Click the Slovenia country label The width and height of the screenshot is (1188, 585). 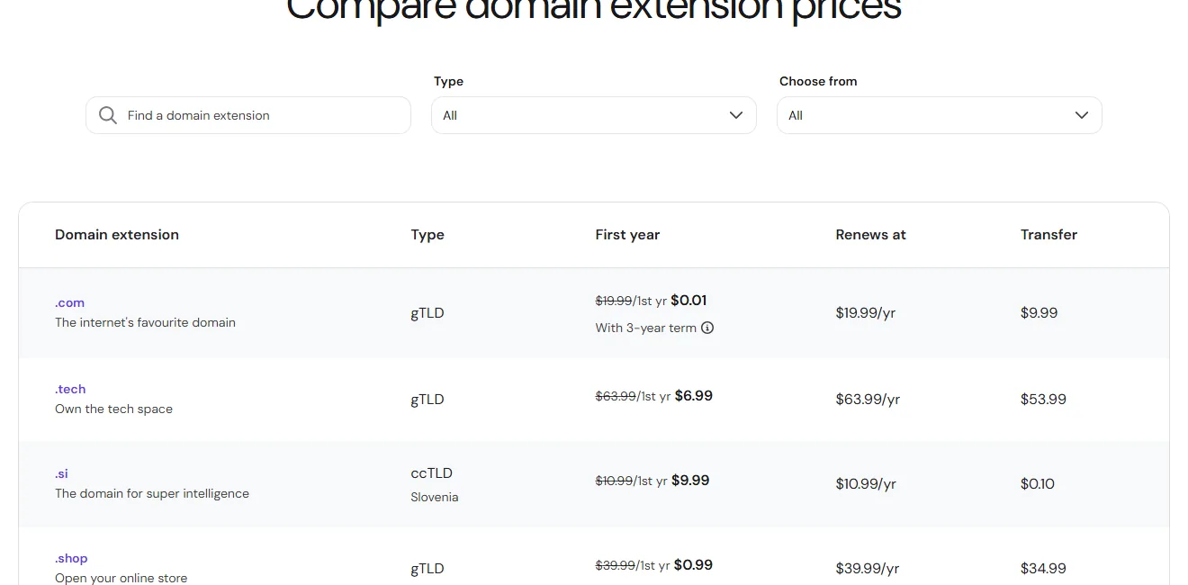tap(435, 497)
